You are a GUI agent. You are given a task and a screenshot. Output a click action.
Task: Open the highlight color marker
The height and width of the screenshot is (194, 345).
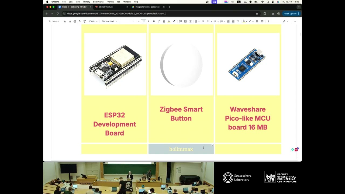point(174,21)
